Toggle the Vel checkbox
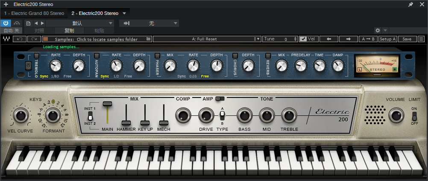428x181 pixels. pyautogui.click(x=303, y=39)
